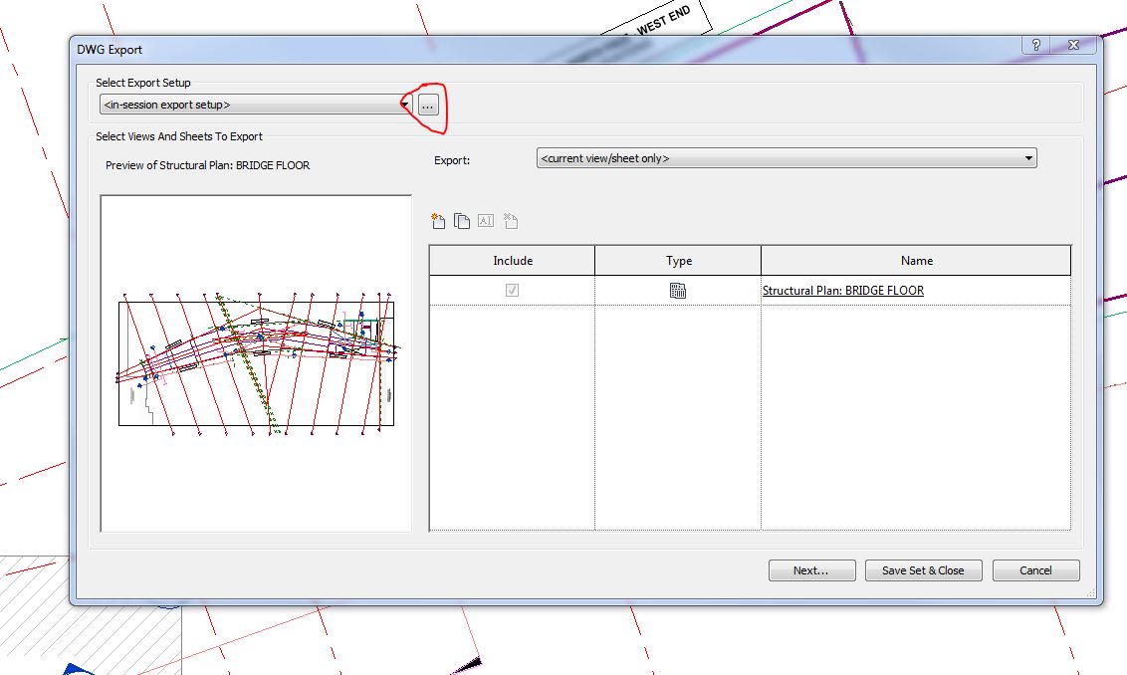This screenshot has width=1127, height=675.
Task: Create a new views/sheets set
Action: 438,220
